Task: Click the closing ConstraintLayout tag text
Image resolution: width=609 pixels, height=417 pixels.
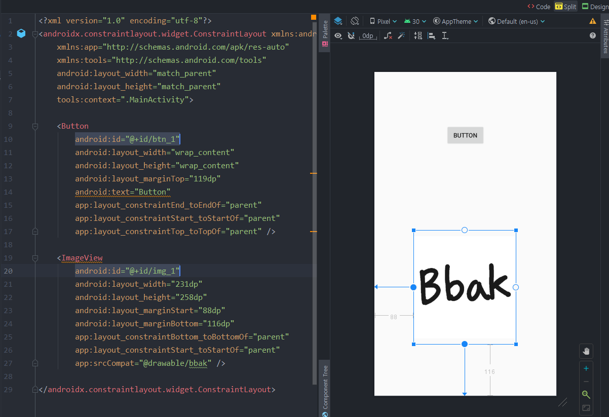Action: coord(157,390)
